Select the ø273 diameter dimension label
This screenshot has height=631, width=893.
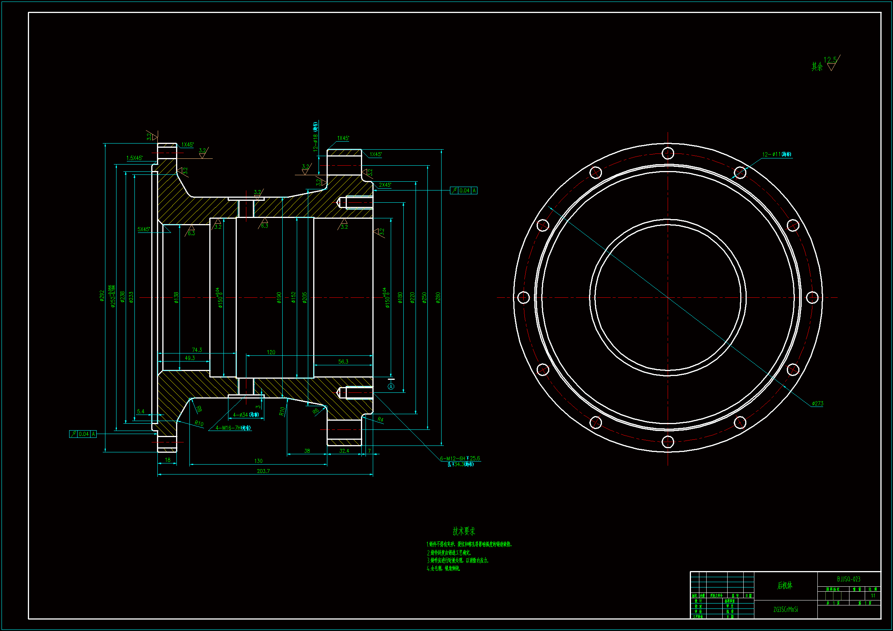[817, 403]
